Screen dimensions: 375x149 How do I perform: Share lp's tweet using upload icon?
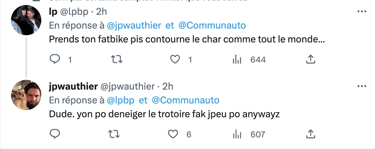click(310, 59)
